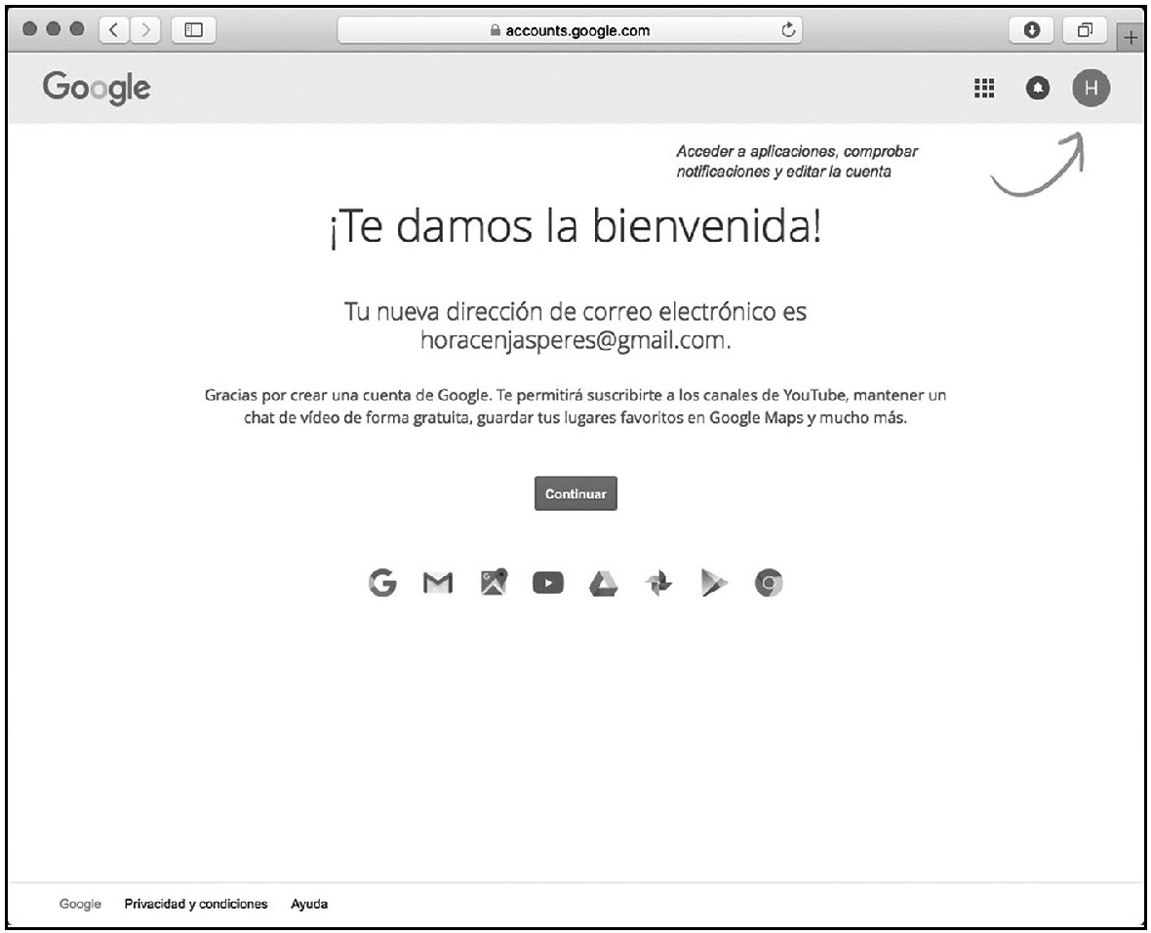1151x933 pixels.
Task: Select the Google Photos pinwheel icon
Action: pyautogui.click(x=657, y=583)
